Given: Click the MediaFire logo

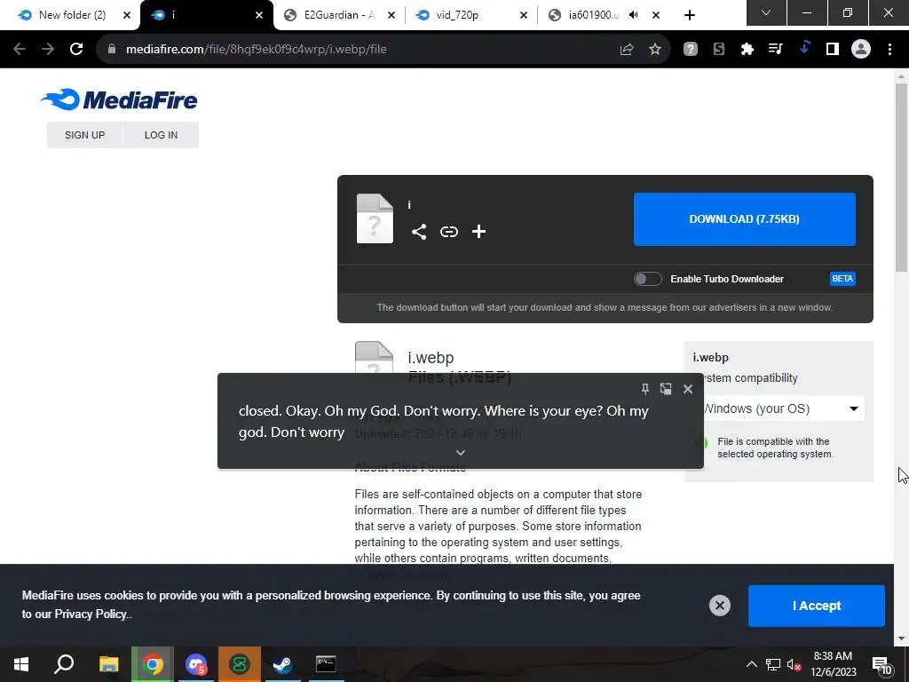Looking at the screenshot, I should pos(119,99).
